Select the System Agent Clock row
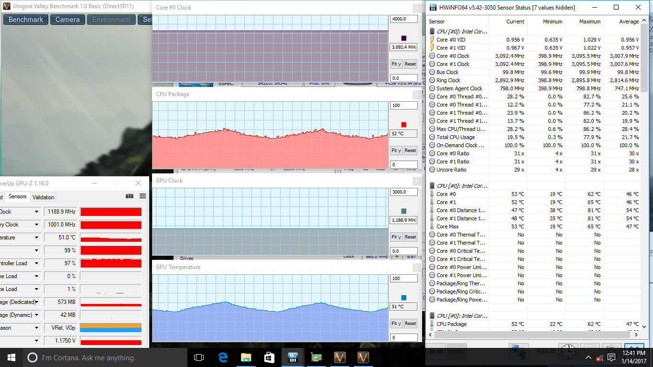Viewport: 653px width, 367px height. click(x=534, y=88)
